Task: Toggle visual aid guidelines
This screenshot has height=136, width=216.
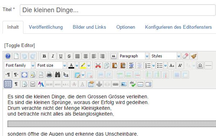Action: click(8, 84)
